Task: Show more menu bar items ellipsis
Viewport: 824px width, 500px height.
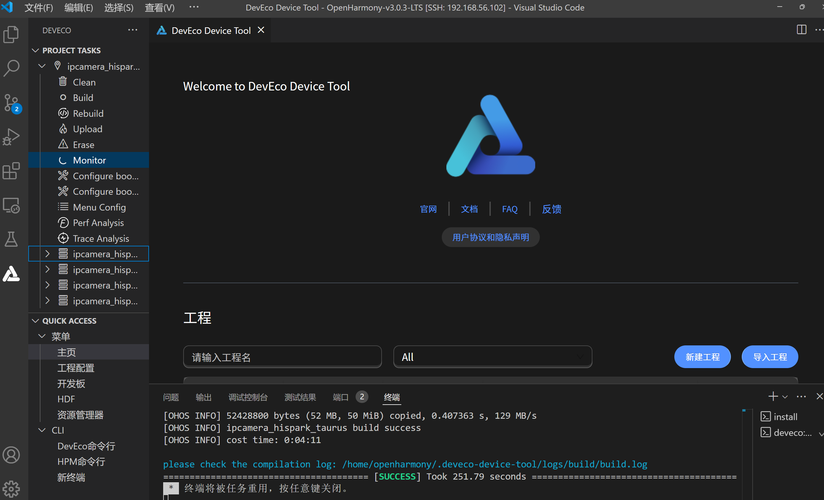Action: (194, 7)
